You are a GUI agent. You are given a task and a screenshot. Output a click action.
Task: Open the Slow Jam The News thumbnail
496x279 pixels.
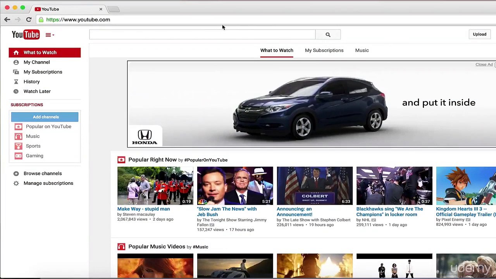235,186
